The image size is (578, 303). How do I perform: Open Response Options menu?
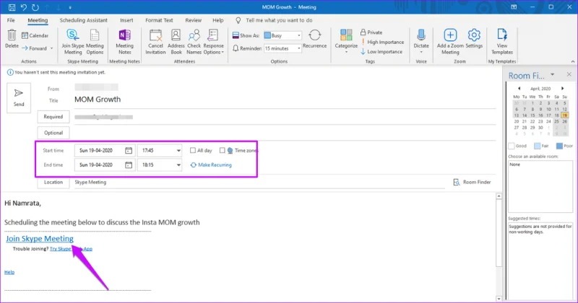coord(213,42)
